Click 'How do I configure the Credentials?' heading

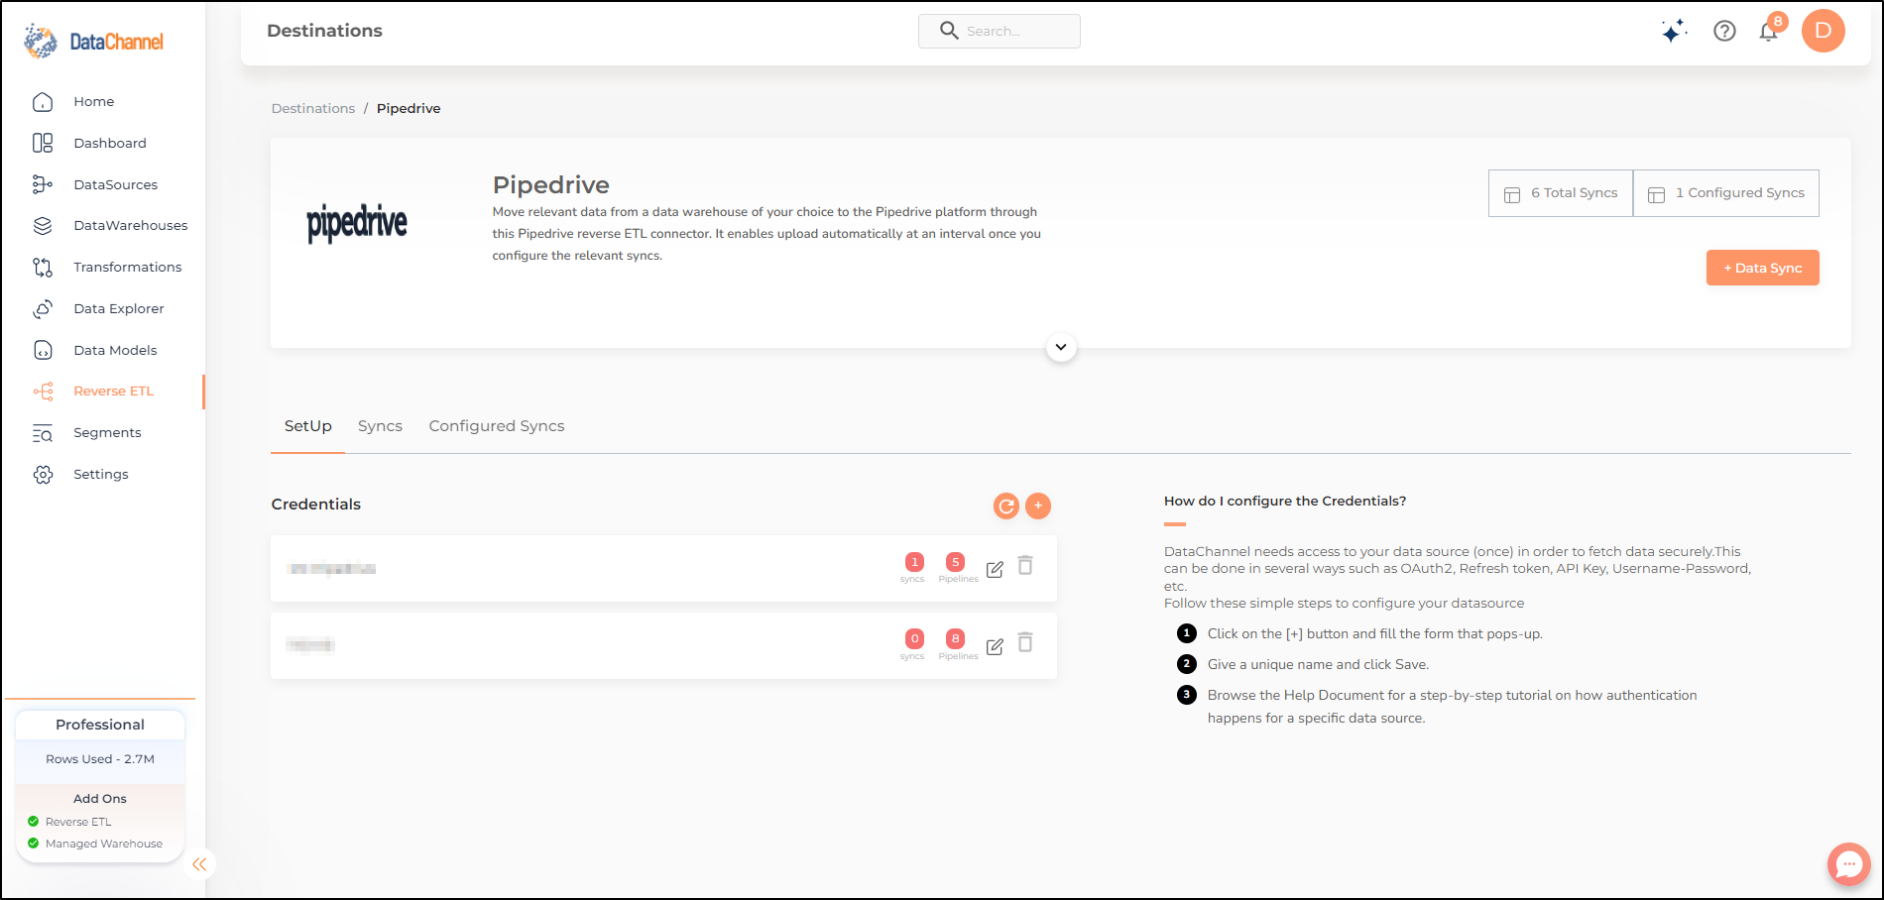1285,501
